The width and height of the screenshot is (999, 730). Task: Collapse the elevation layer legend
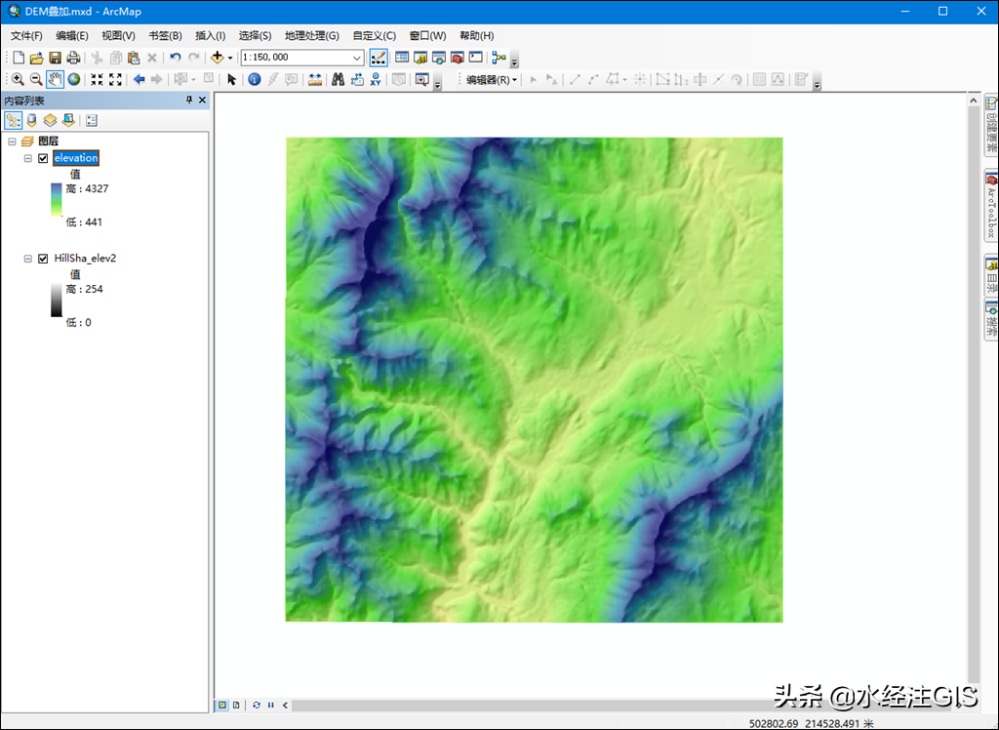[x=27, y=158]
